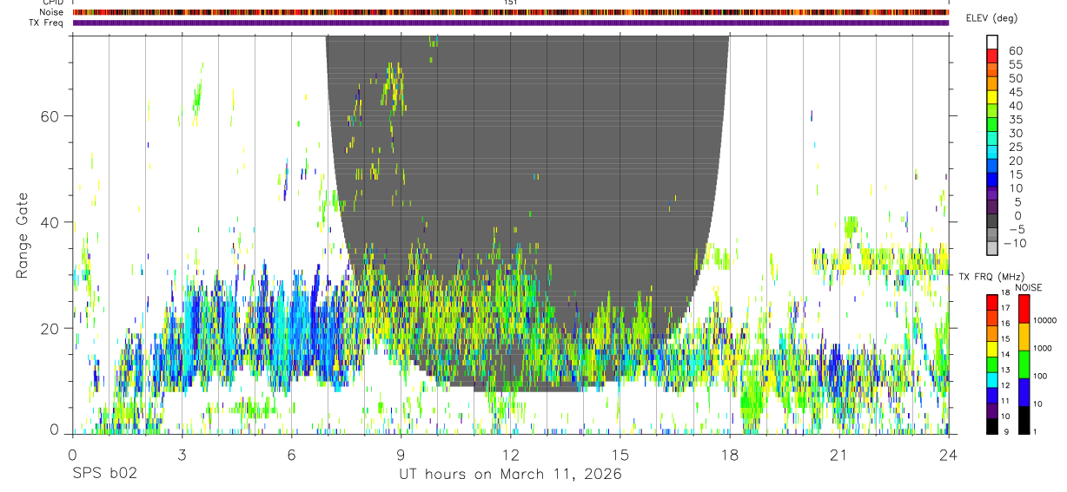This screenshot has width=1067, height=492.
Task: Click the '40' tick on Range Gate axis
Action: coord(49,222)
